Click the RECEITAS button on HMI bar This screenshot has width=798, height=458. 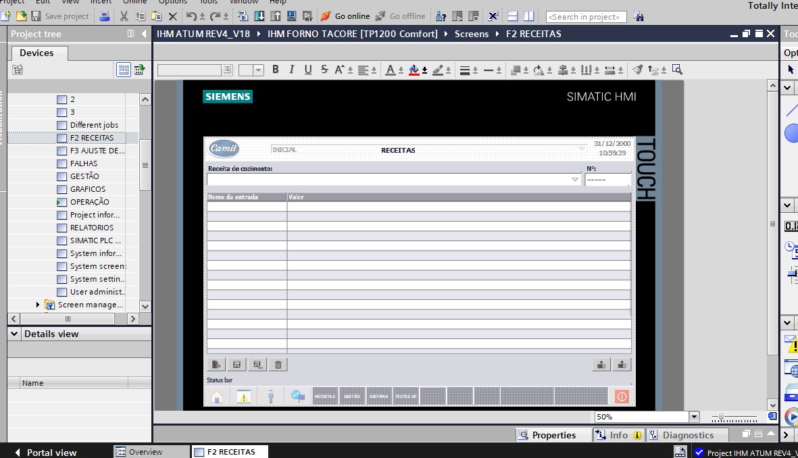click(325, 397)
